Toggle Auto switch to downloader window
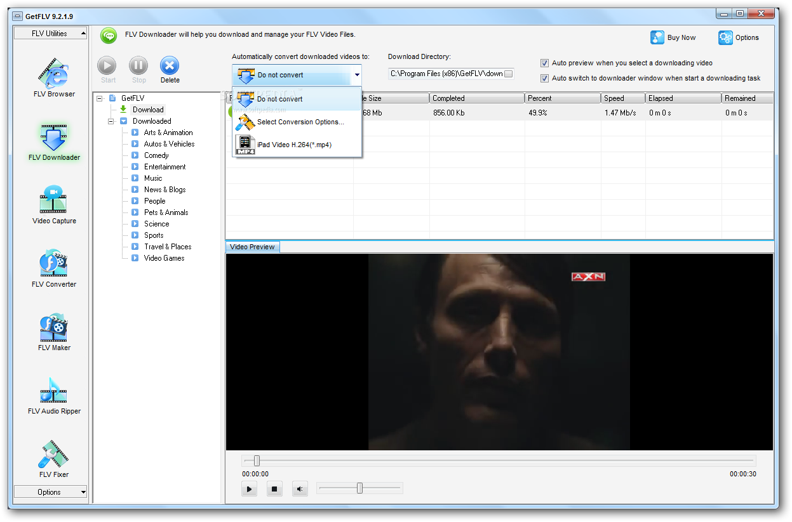Viewport: 792px width, 522px height. [x=544, y=78]
